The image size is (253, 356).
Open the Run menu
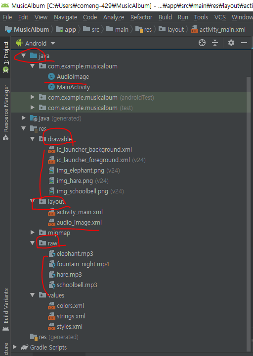pos(183,17)
